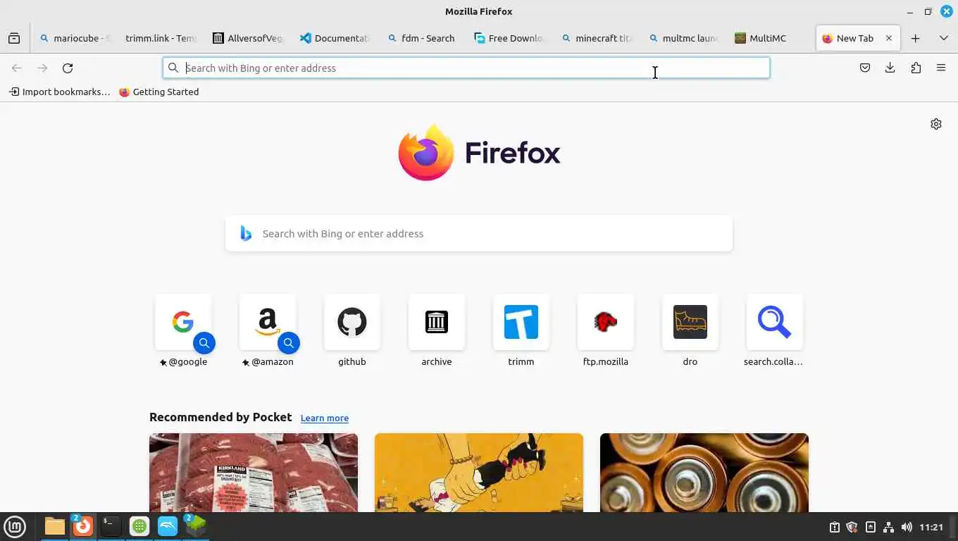This screenshot has width=958, height=541.
Task: Open Getting Started bookmark
Action: [159, 92]
